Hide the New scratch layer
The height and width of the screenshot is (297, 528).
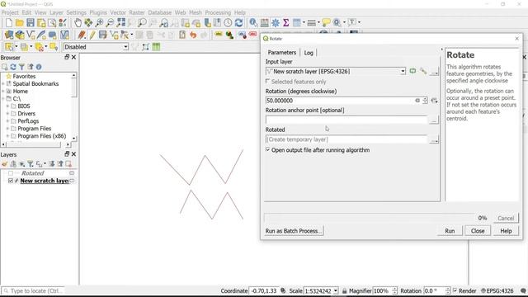pos(11,181)
